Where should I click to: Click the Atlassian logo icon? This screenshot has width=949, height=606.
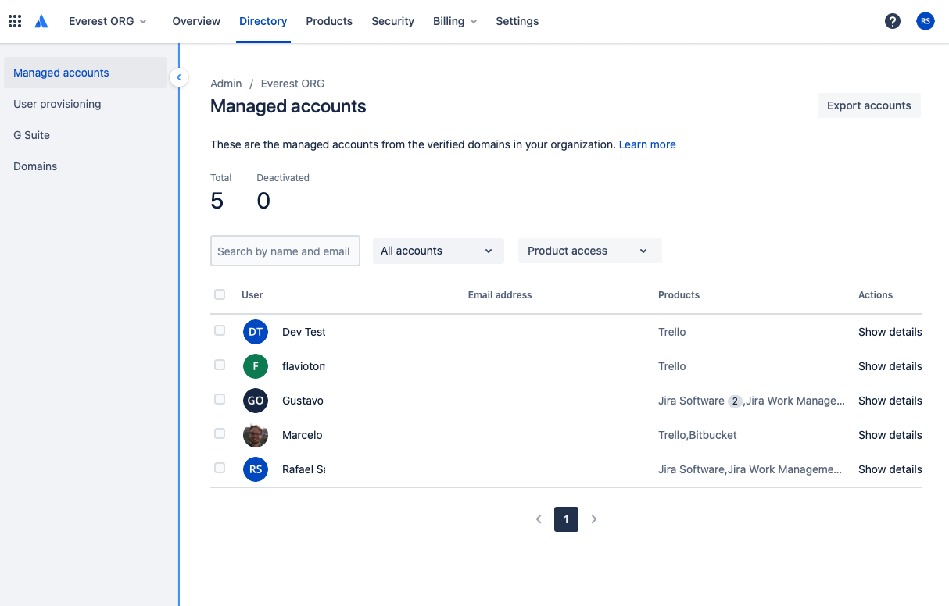pyautogui.click(x=41, y=21)
